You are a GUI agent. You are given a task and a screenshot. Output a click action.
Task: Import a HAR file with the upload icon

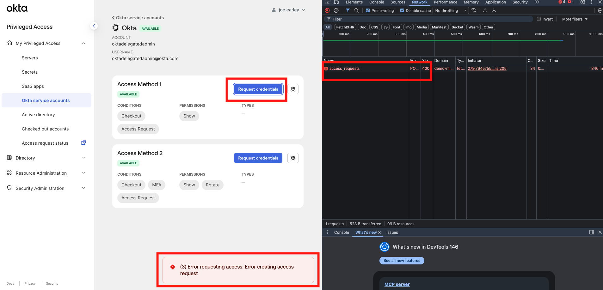pyautogui.click(x=485, y=10)
